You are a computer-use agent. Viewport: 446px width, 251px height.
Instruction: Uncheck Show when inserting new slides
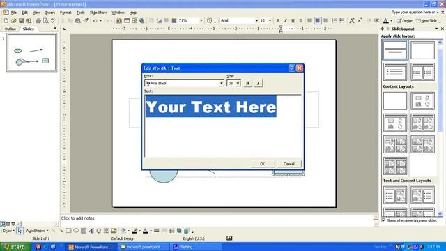coord(383,220)
